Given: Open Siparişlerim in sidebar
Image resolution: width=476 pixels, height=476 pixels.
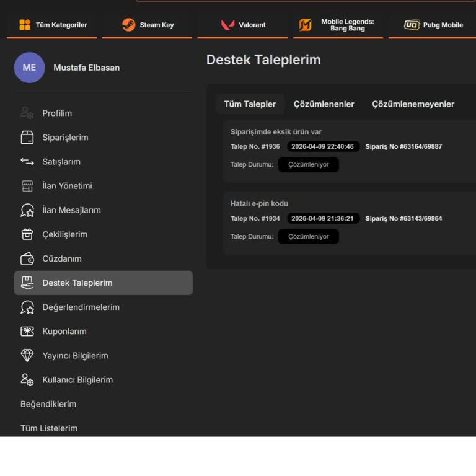Looking at the screenshot, I should tap(104, 137).
